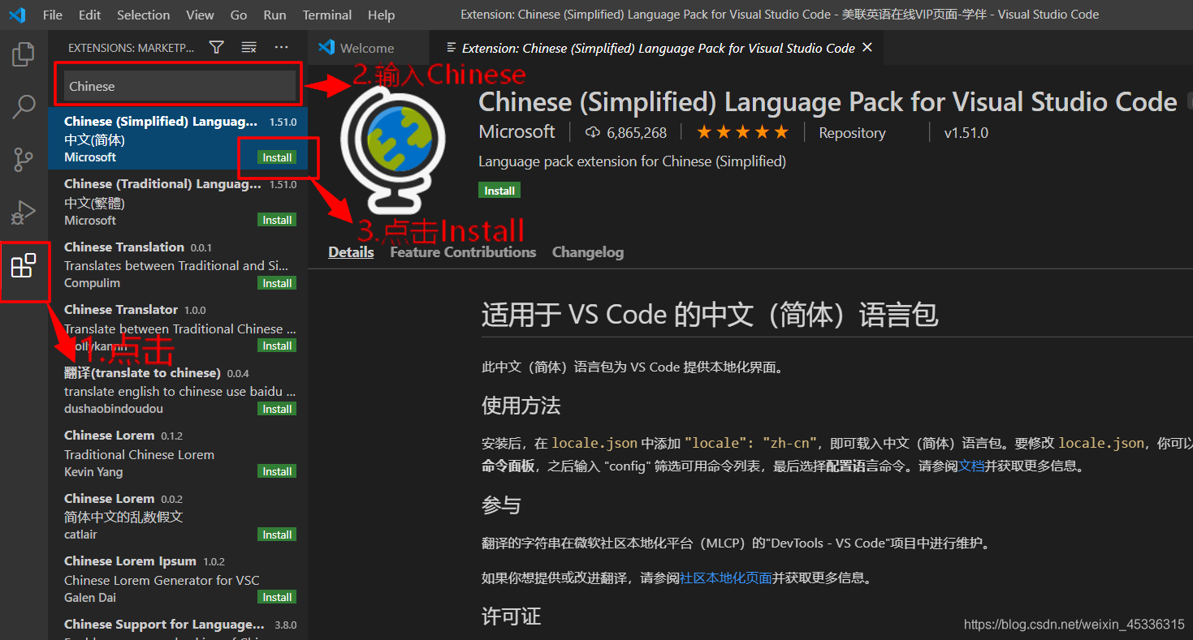Open the Source Control view
This screenshot has width=1193, height=640.
click(x=24, y=159)
